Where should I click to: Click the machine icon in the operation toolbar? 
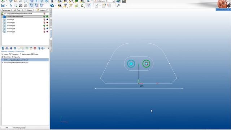coord(3,48)
